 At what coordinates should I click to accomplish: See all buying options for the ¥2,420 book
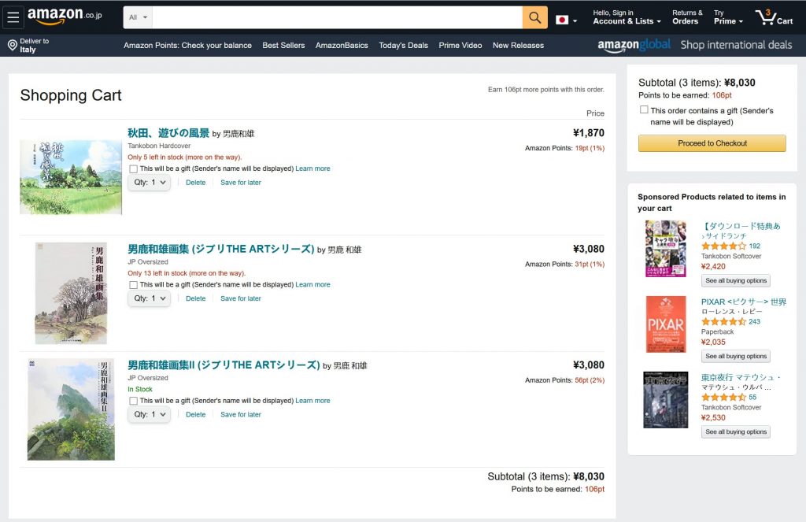click(x=736, y=281)
